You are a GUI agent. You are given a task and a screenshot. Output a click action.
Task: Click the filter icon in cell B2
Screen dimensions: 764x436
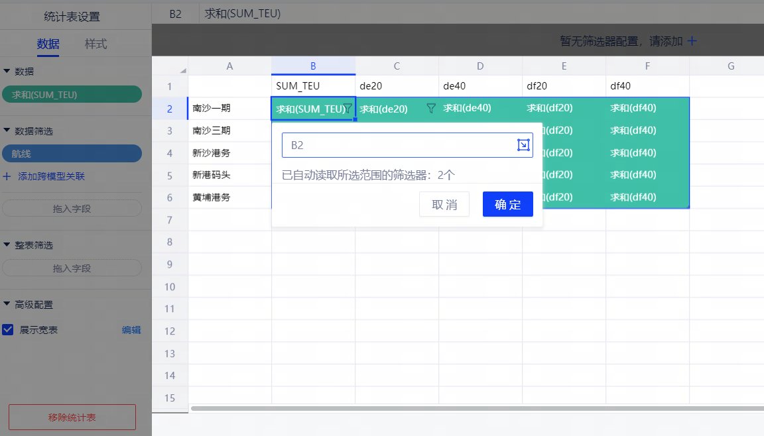pyautogui.click(x=348, y=109)
